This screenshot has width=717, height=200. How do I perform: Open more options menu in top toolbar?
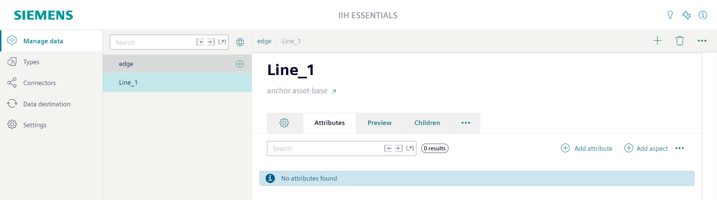click(x=702, y=41)
